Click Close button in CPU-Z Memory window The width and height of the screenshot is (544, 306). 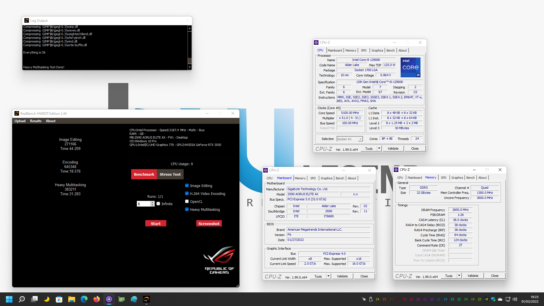click(x=495, y=276)
